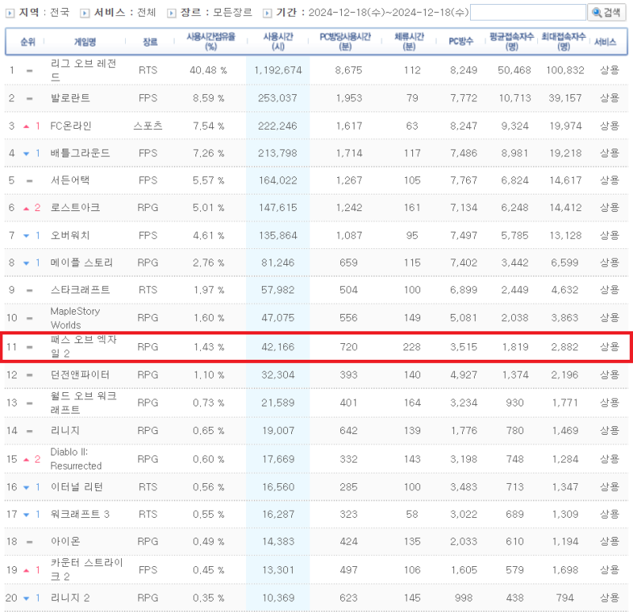Viewport: 633px width, 612px height.
Task: Sort by the 서비스 column header
Action: [x=605, y=42]
